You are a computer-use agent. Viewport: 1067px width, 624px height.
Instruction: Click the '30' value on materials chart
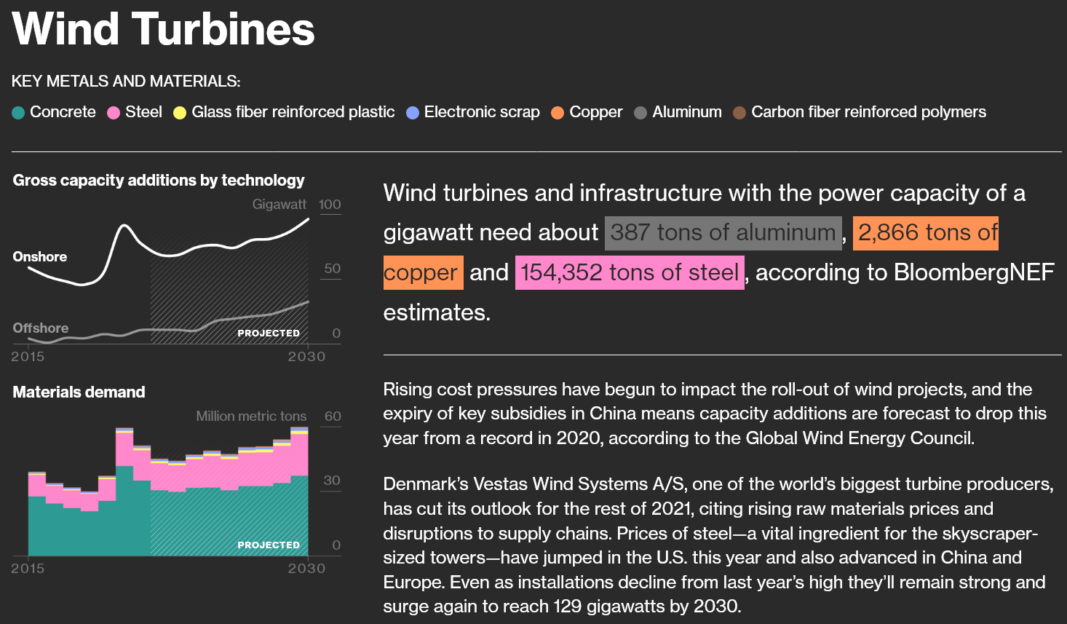point(332,481)
